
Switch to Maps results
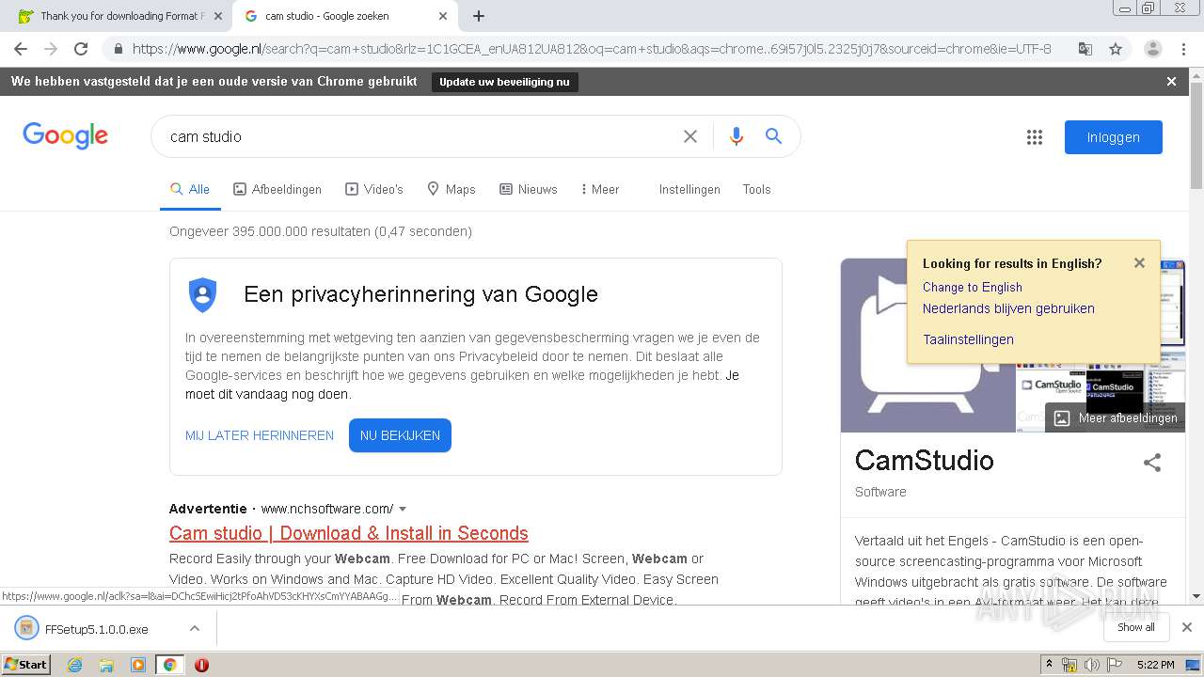click(x=451, y=189)
